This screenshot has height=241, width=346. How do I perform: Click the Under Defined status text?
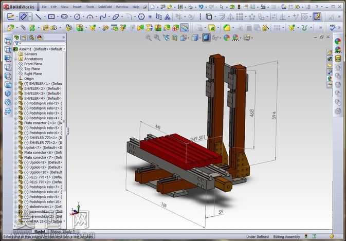[257, 237]
